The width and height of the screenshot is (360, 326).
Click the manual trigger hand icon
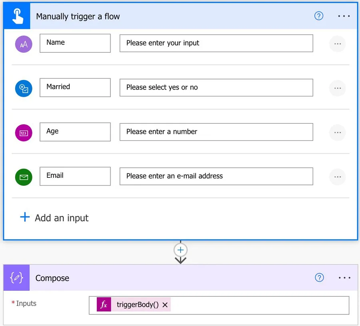point(17,16)
